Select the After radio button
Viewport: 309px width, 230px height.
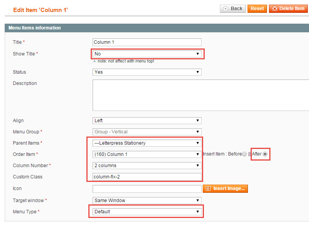(265, 154)
